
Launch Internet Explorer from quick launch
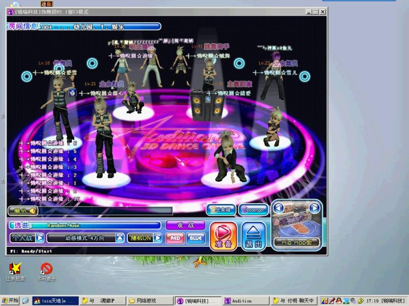click(x=26, y=301)
